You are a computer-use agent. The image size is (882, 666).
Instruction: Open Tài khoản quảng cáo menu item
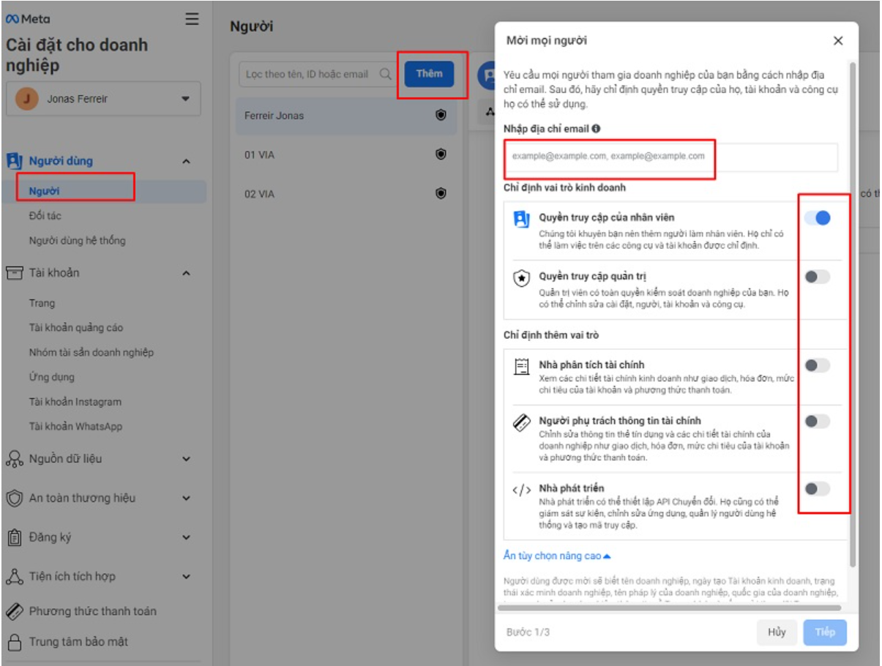76,328
